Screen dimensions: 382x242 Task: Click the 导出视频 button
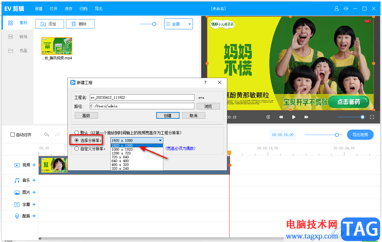pos(360,135)
